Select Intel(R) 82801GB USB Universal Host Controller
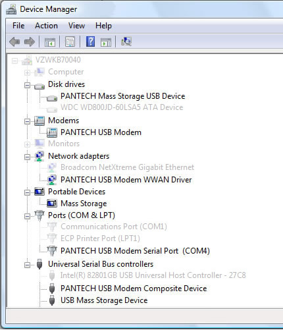Screen dimensions: 283x330 click(153, 275)
